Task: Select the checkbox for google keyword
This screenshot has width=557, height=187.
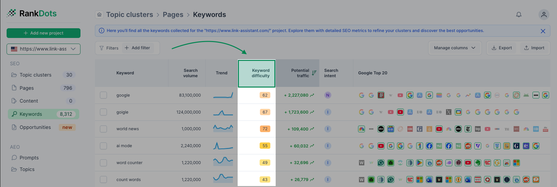Action: point(103,95)
